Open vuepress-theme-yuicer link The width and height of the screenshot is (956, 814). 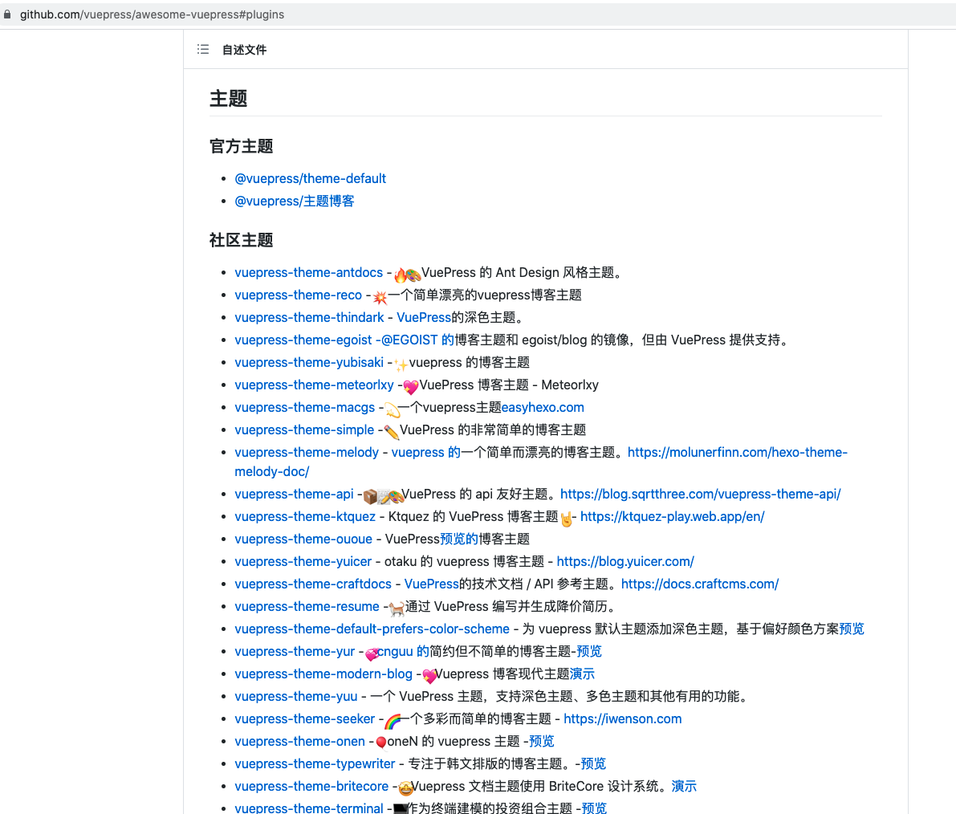tap(303, 562)
